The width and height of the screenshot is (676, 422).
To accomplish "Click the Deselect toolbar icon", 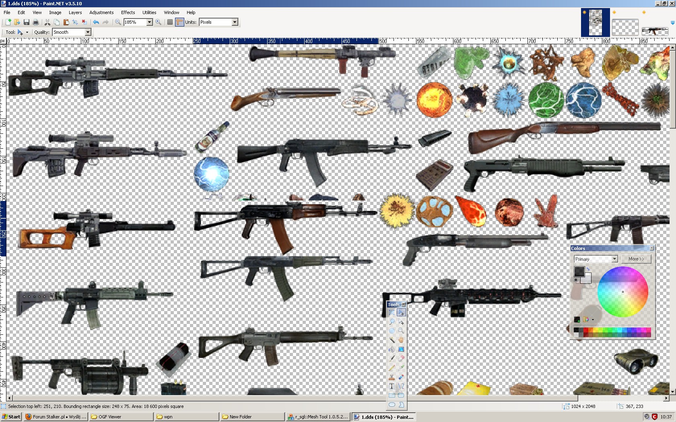I will click(x=84, y=22).
